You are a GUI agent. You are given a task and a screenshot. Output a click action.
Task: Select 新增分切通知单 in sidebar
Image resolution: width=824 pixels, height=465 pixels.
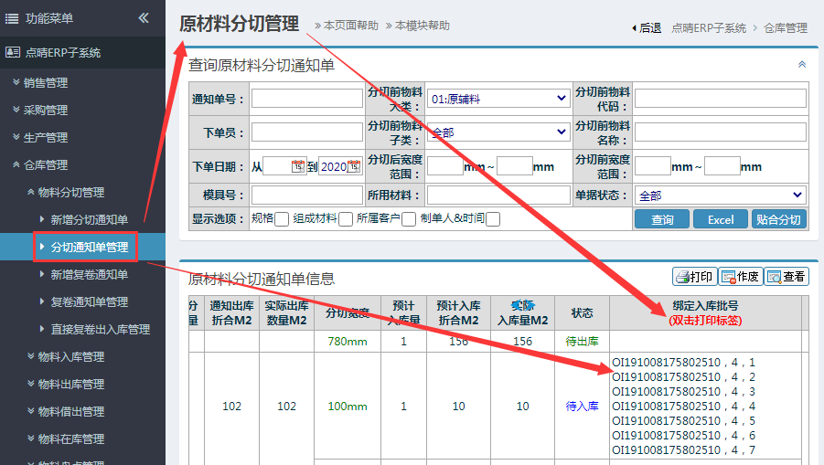(x=89, y=219)
